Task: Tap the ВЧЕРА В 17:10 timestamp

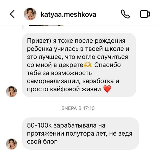Action: [78, 108]
